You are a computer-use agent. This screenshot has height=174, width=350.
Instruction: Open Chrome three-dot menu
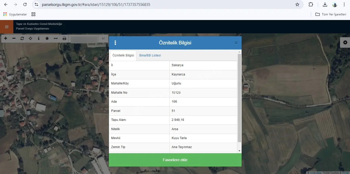344,4
